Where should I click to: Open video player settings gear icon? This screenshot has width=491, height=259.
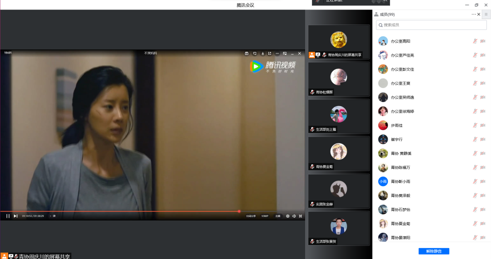pos(287,216)
